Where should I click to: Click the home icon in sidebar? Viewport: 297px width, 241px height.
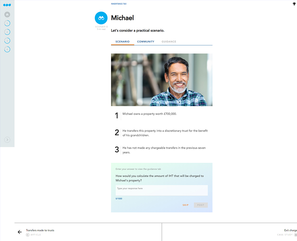7,14
